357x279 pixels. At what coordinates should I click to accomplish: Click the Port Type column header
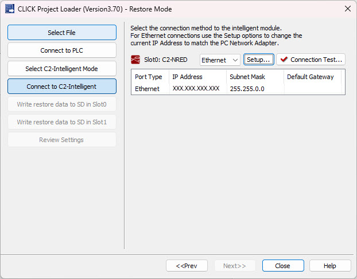coord(150,77)
